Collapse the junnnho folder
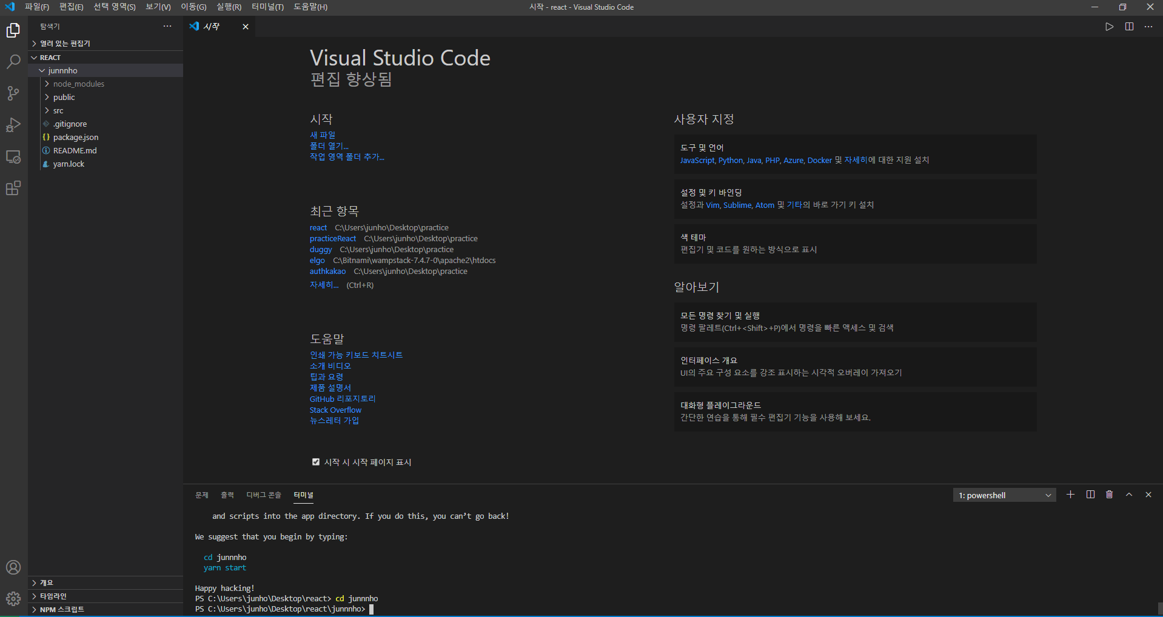Screen dimensions: 1163x617 (106, 70)
